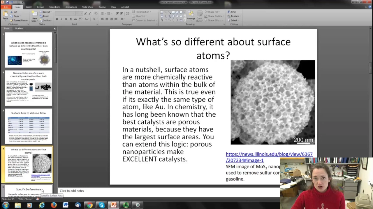The height and width of the screenshot is (209, 373).
Task: Open the File menu button
Action: (6, 7)
